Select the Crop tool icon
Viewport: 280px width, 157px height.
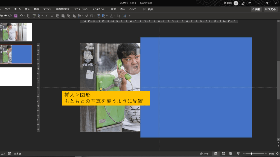(x=118, y=16)
